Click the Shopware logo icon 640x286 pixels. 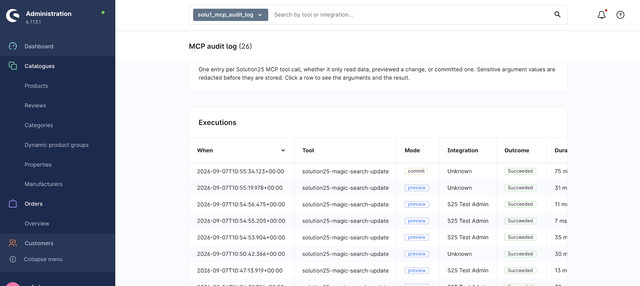click(x=13, y=15)
